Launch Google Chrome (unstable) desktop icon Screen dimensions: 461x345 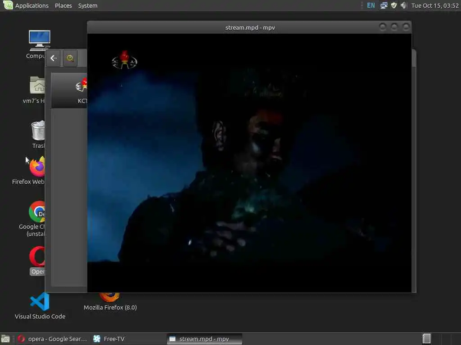click(x=37, y=212)
